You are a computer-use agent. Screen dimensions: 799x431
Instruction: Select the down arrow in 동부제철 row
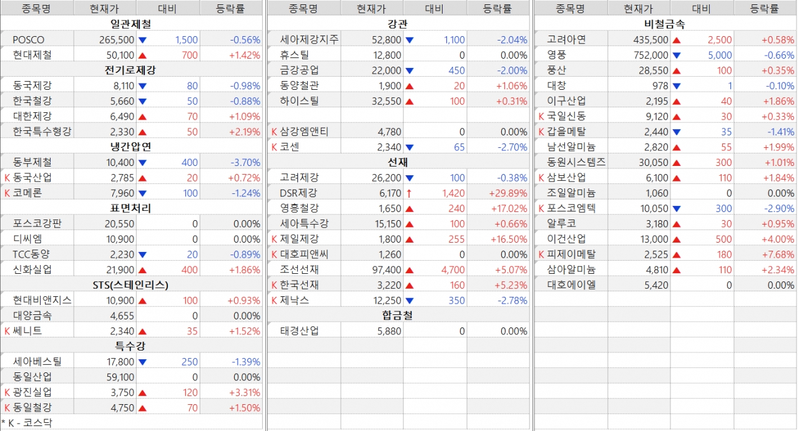click(142, 162)
